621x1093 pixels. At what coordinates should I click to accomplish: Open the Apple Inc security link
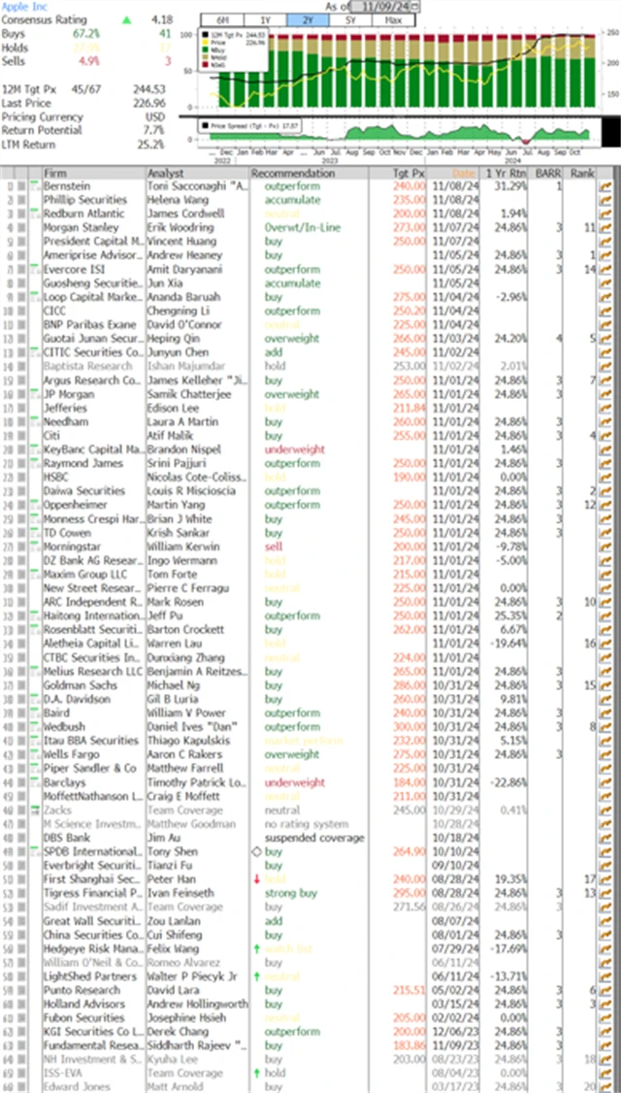[29, 6]
